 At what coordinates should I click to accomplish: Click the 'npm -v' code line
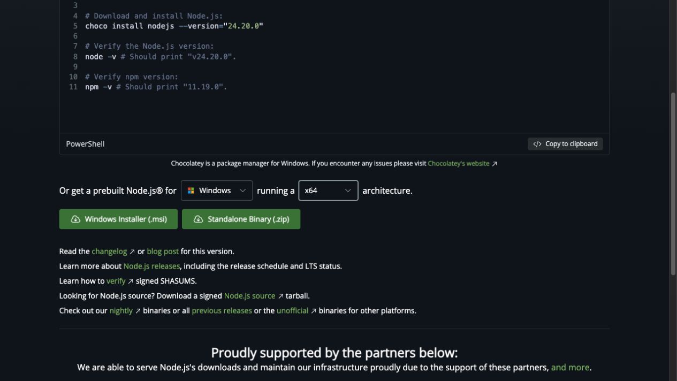coord(156,87)
